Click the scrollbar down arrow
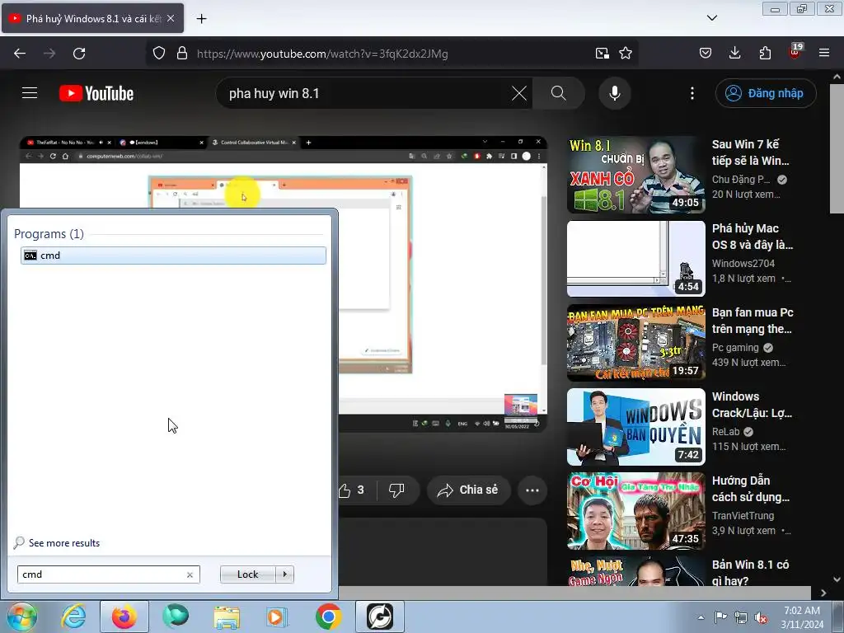Viewport: 844px width, 633px height. (837, 579)
